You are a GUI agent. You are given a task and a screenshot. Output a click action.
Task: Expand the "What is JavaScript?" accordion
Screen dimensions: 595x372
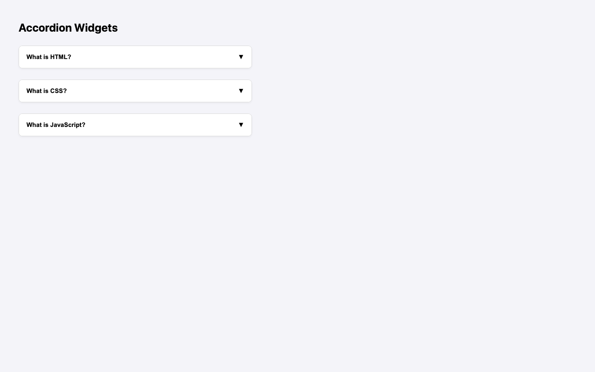135,125
